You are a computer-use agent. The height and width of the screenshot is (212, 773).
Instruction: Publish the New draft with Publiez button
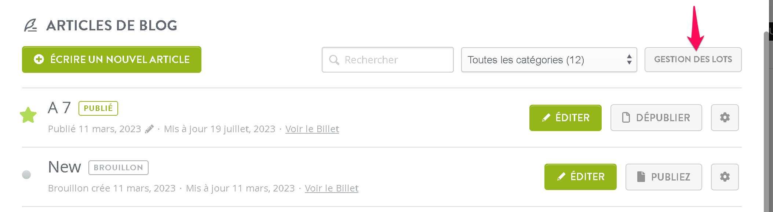click(x=664, y=177)
